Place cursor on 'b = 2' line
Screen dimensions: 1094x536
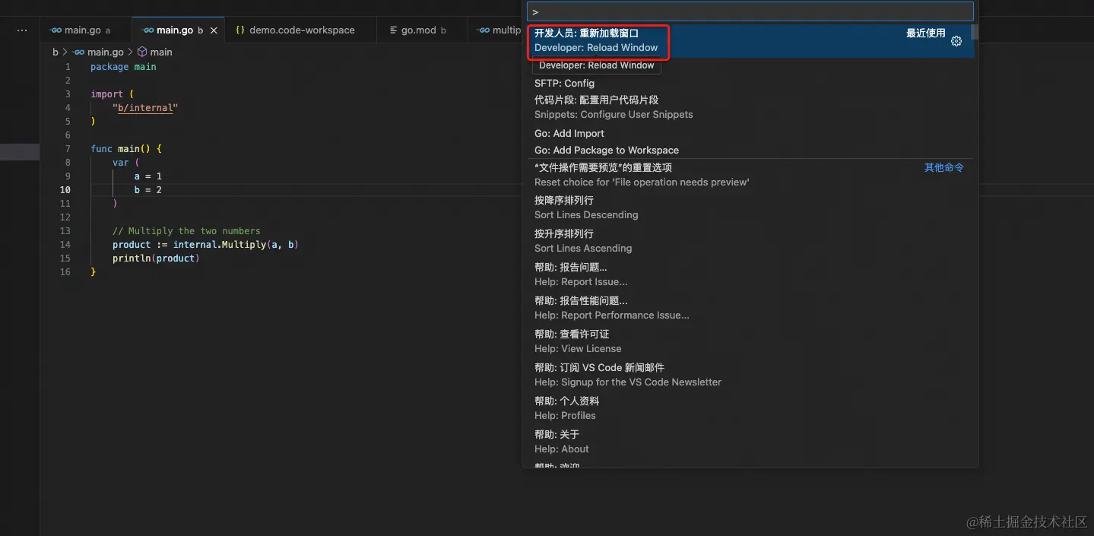pos(148,190)
